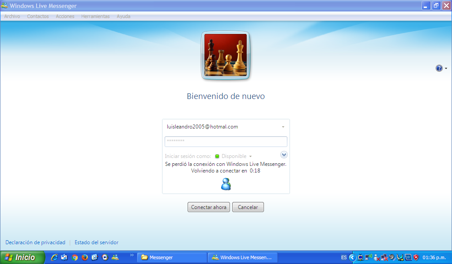
Task: Click the speaker volume tray icon
Action: pos(392,257)
